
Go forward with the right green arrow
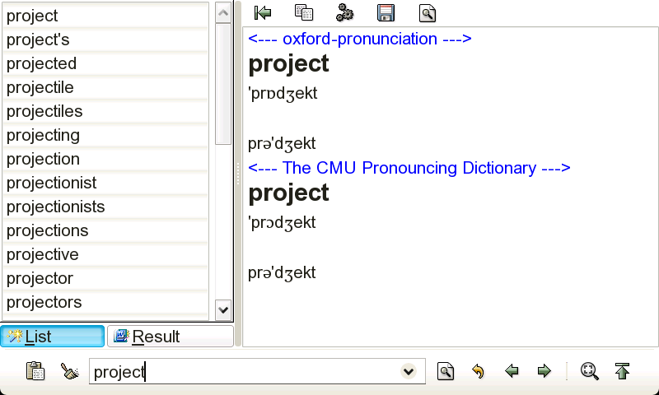(x=544, y=372)
